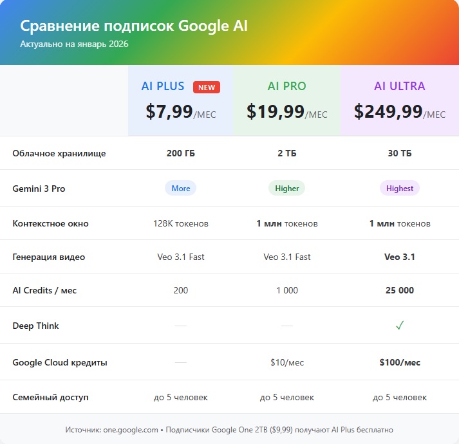Click the red NEW badge beside AI Plus
The width and height of the screenshot is (459, 444).
click(x=207, y=88)
